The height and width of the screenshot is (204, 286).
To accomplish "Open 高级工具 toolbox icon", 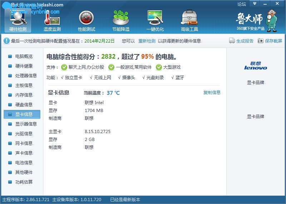I will 189,20.
